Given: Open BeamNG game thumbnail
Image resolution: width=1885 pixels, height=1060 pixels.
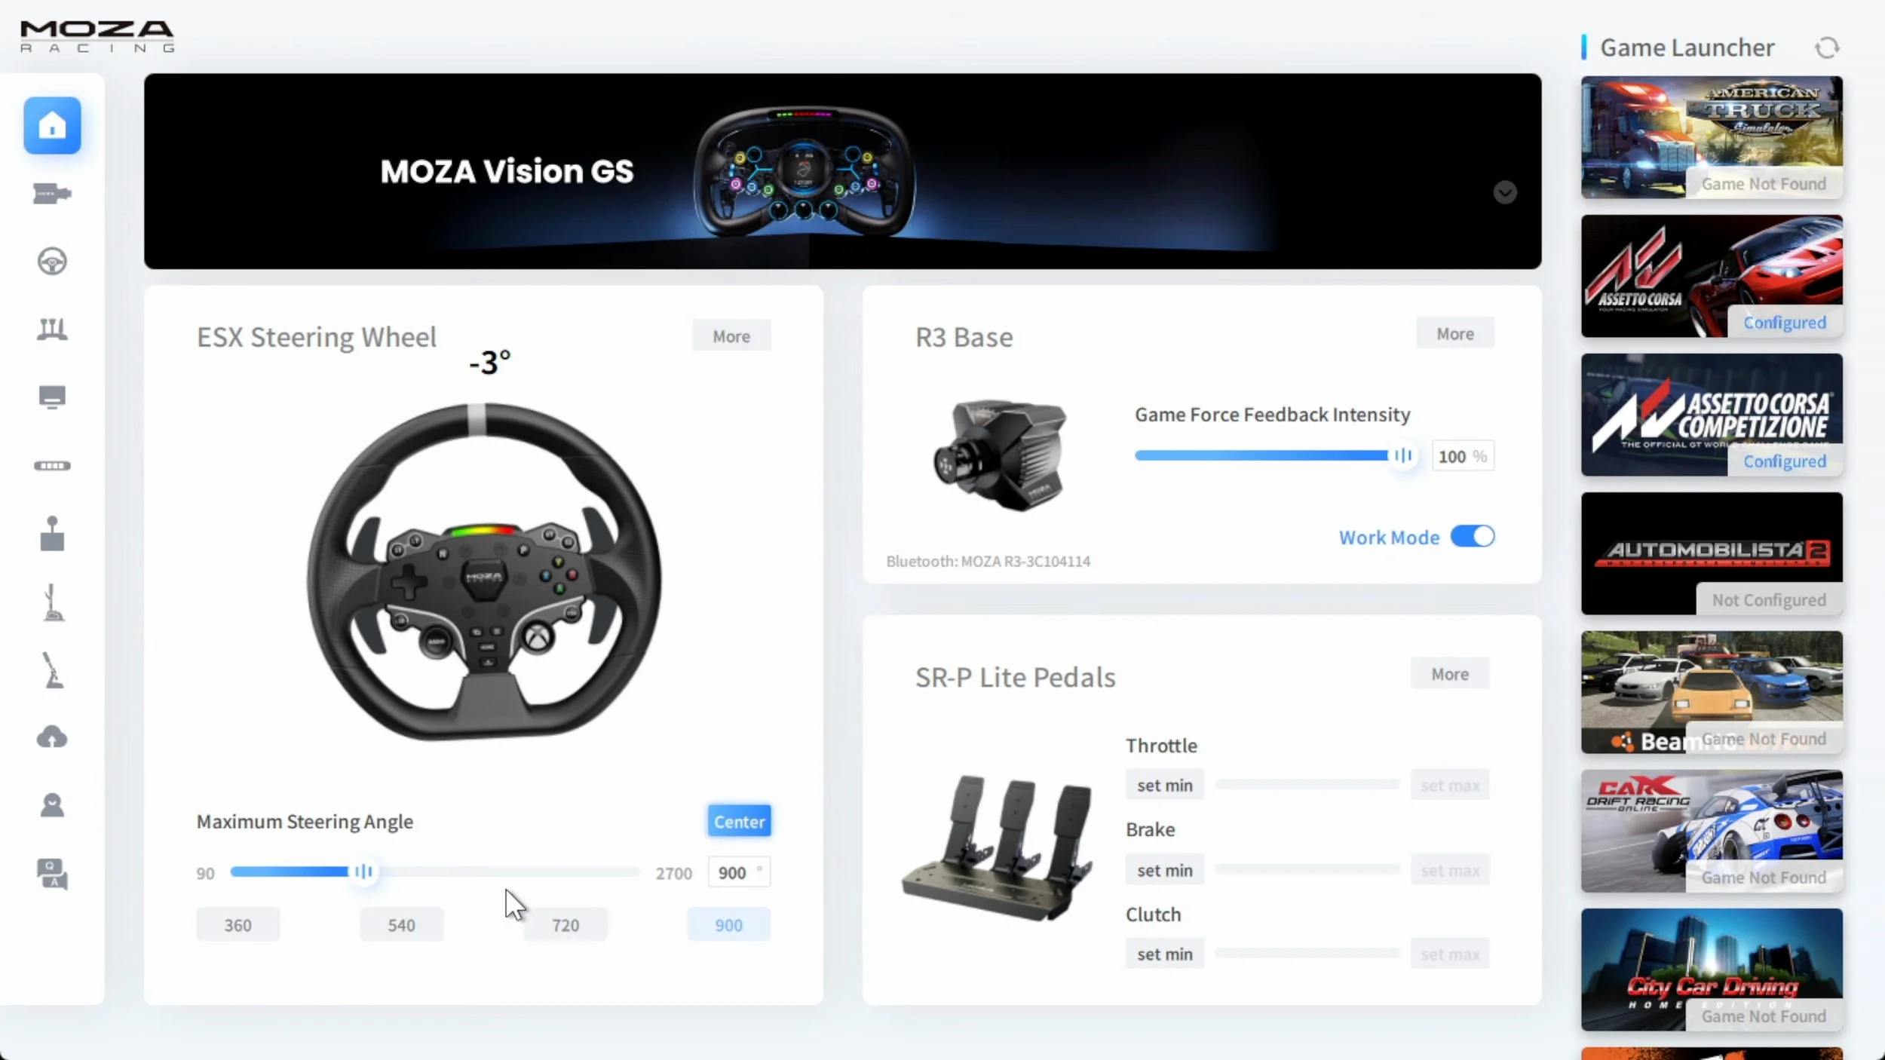Looking at the screenshot, I should [1712, 692].
